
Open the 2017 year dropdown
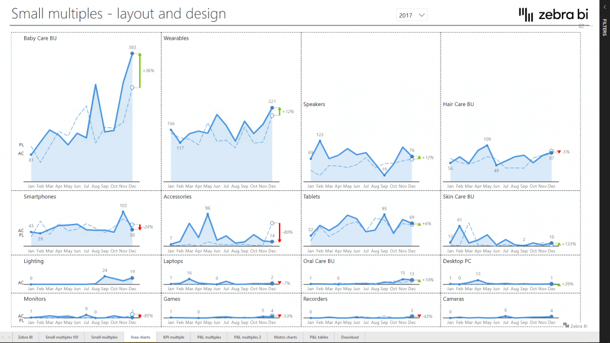click(411, 15)
